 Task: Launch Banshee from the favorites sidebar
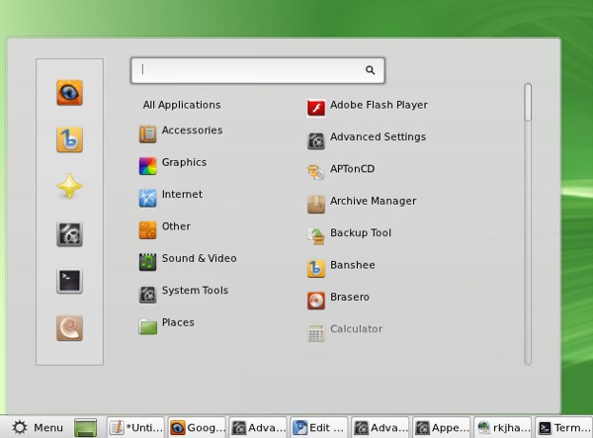pyautogui.click(x=69, y=139)
